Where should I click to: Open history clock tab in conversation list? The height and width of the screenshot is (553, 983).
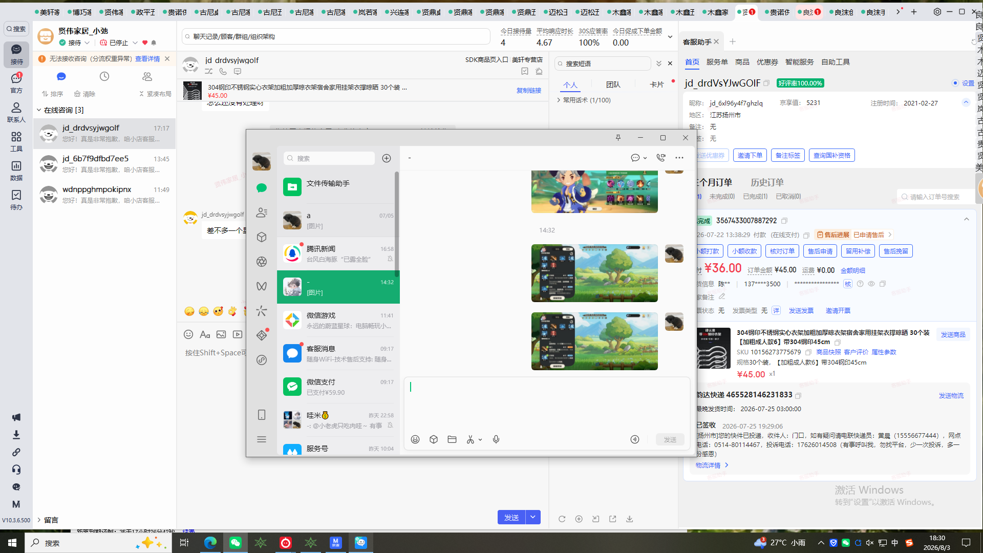point(104,76)
